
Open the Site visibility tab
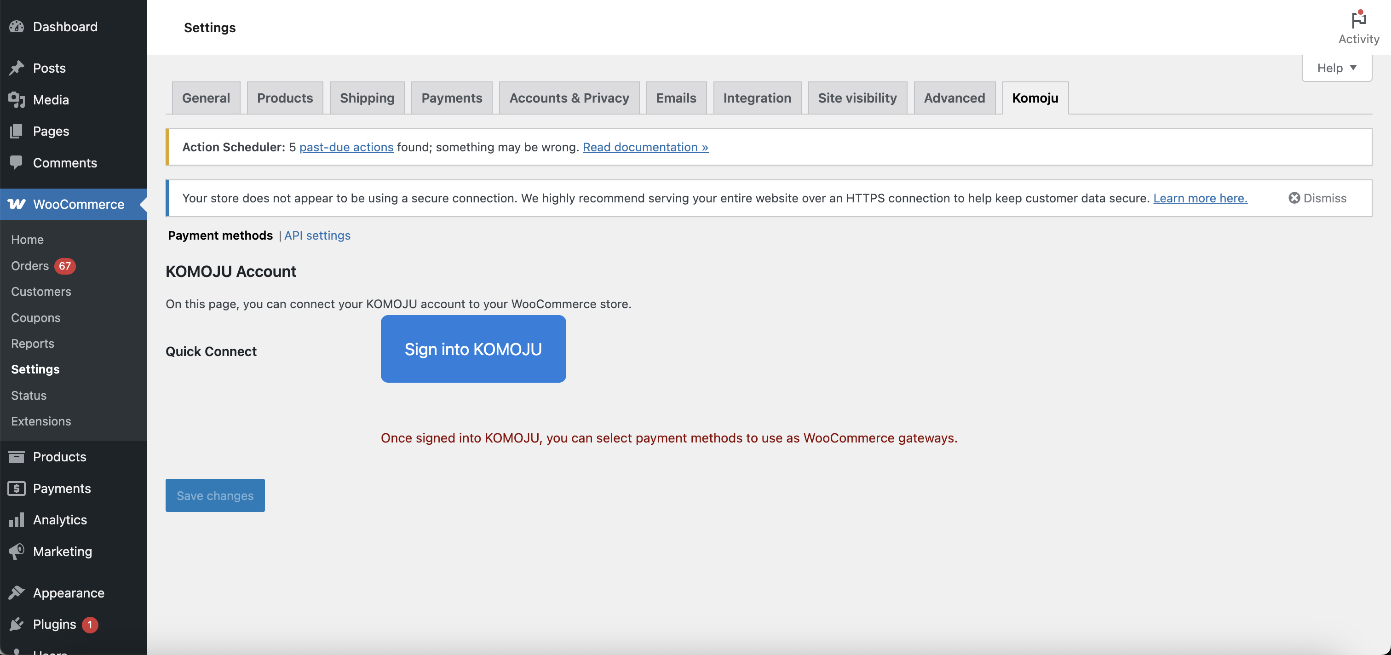click(857, 98)
